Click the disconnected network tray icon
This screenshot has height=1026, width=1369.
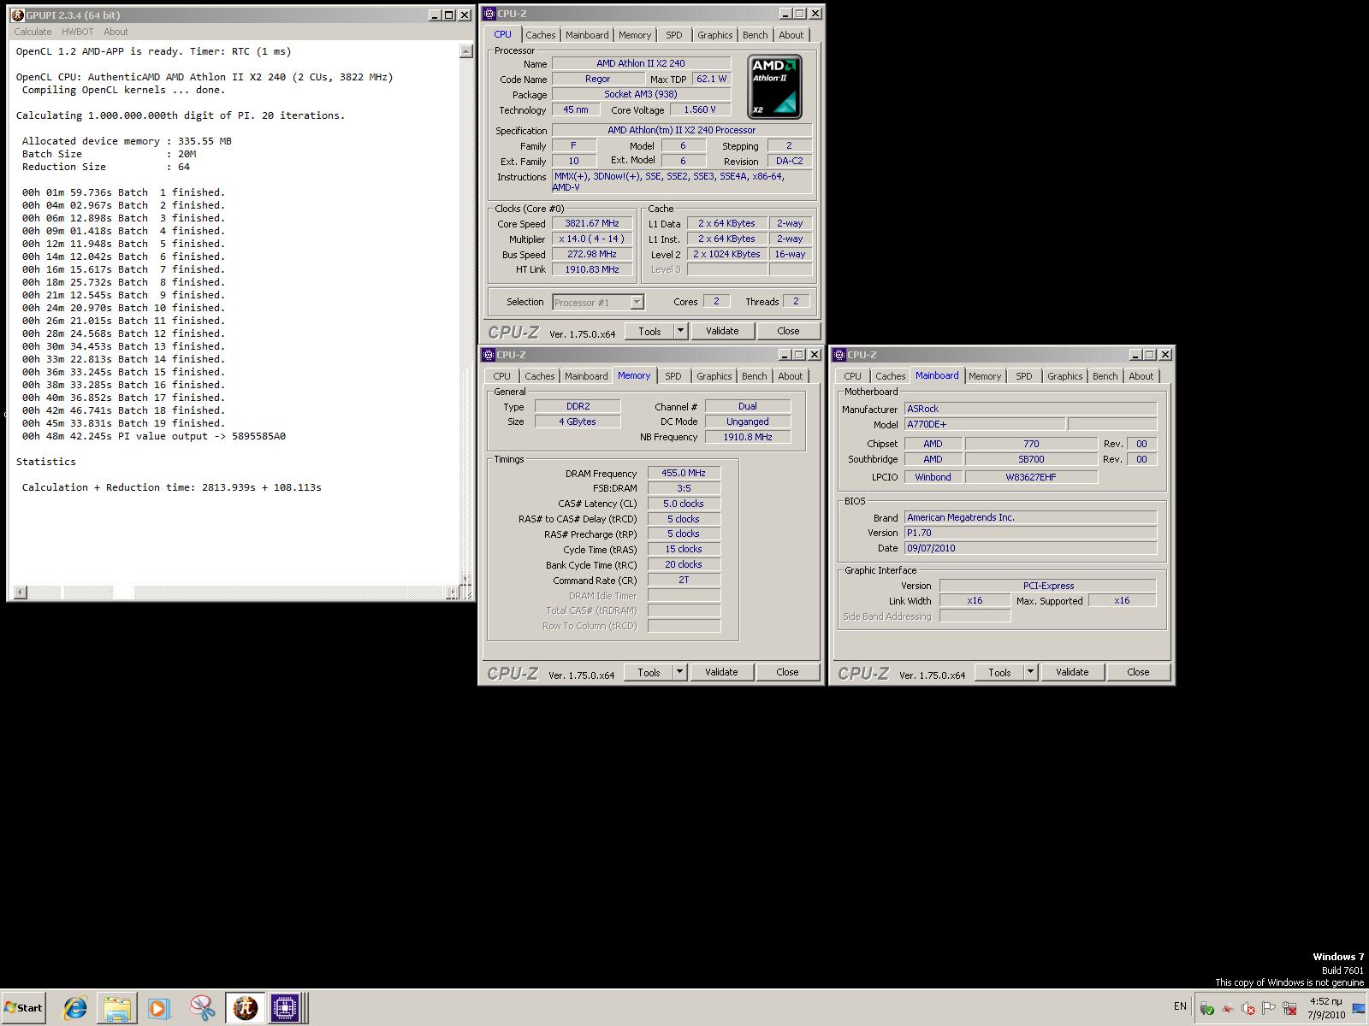(x=1289, y=1008)
